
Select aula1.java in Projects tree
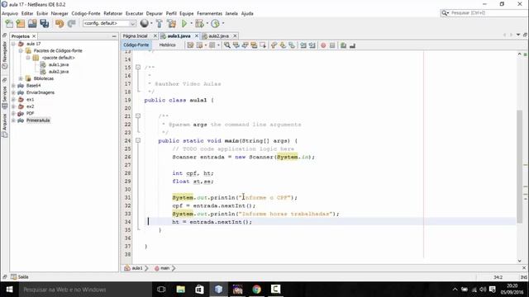[x=59, y=64]
